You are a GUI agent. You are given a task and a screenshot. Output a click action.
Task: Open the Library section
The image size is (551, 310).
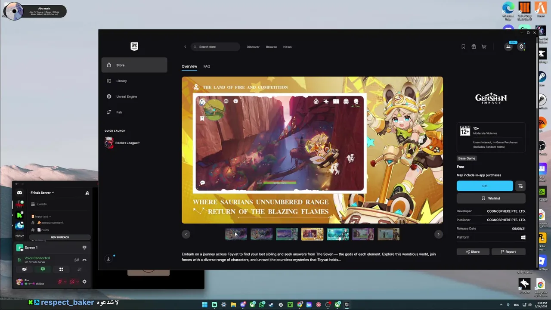[x=134, y=81]
